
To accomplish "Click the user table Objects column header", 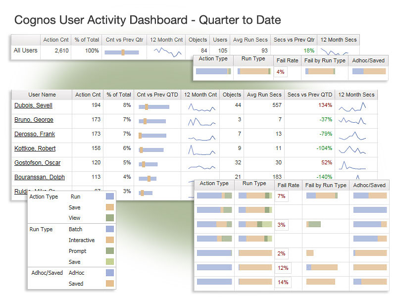I will [232, 95].
